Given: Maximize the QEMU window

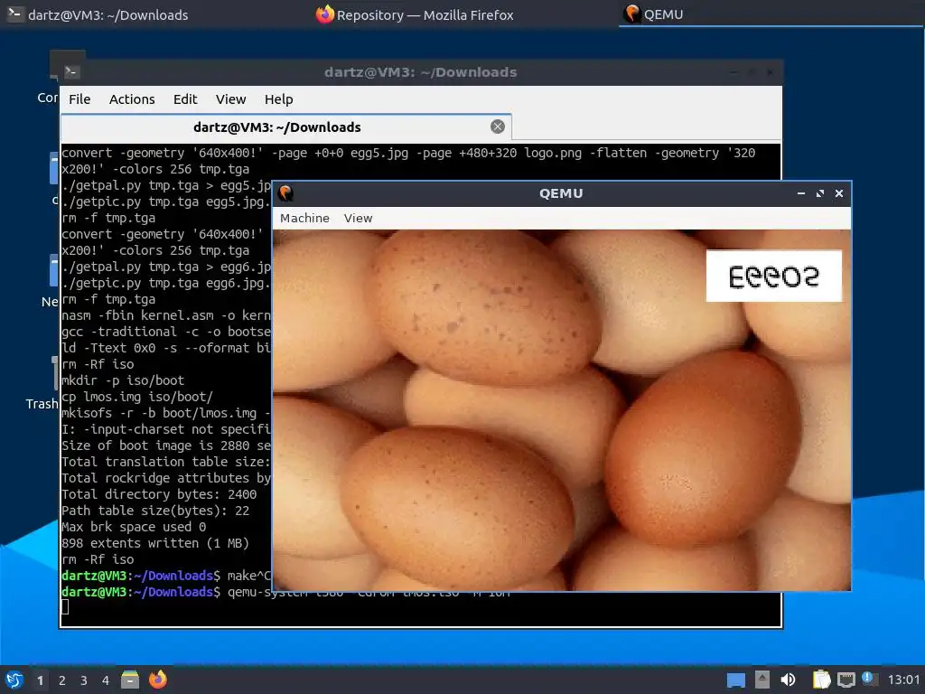Looking at the screenshot, I should point(820,193).
